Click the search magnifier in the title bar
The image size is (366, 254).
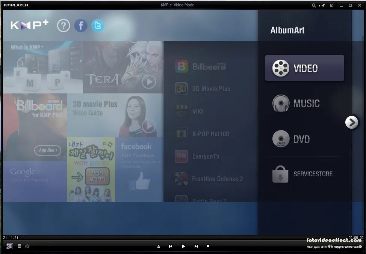click(314, 5)
